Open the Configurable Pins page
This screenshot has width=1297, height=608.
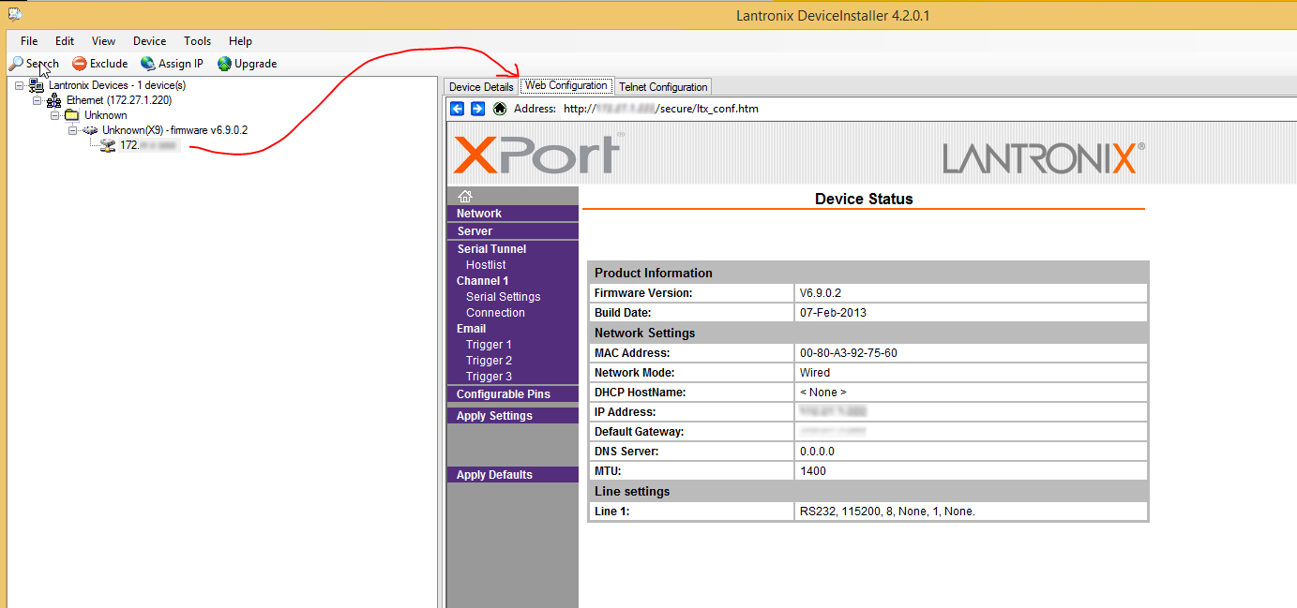pos(504,394)
